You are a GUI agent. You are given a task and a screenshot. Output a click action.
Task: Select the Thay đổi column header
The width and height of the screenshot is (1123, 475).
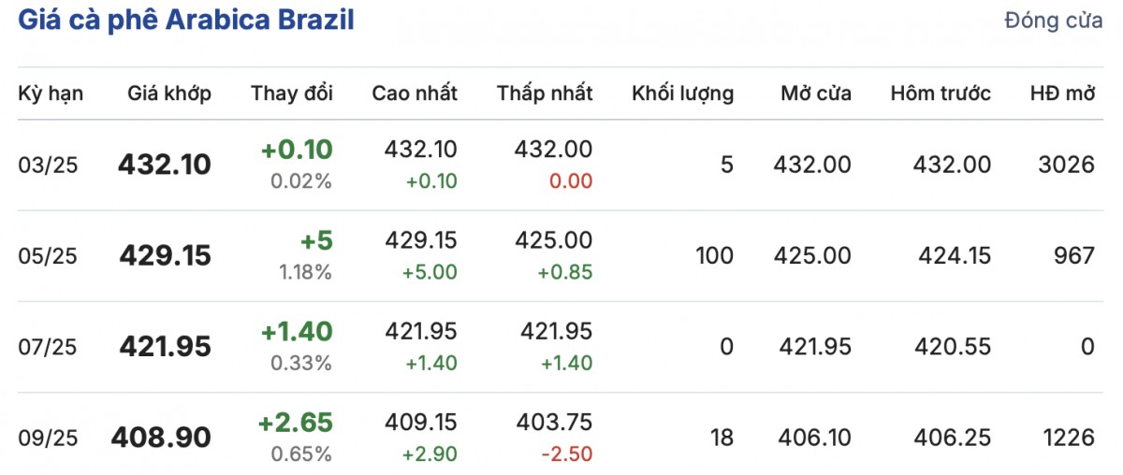[x=291, y=94]
